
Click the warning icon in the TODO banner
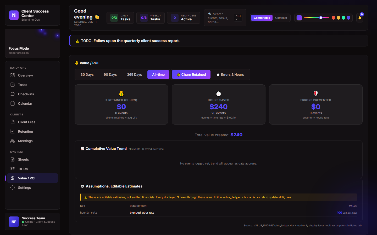(x=77, y=41)
